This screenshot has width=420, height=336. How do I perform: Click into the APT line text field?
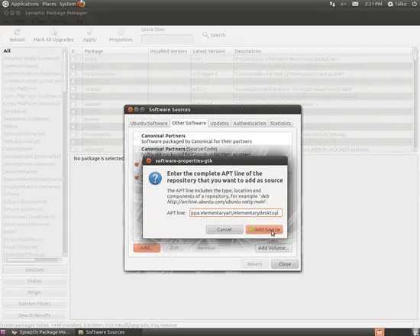pyautogui.click(x=236, y=213)
